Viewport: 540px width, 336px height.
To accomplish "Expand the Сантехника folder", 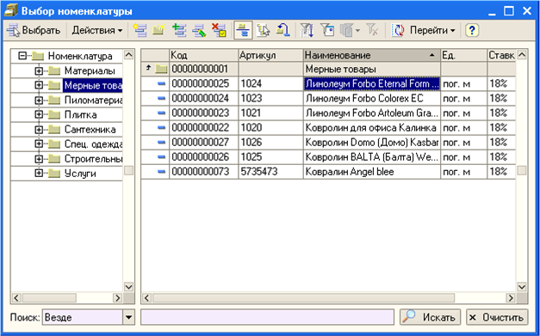I will click(x=39, y=129).
